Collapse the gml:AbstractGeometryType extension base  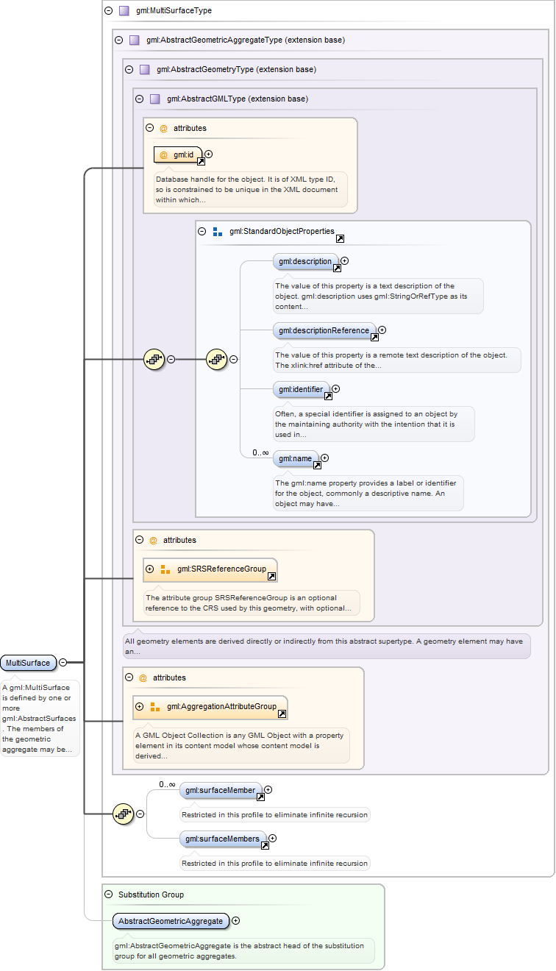[x=129, y=69]
